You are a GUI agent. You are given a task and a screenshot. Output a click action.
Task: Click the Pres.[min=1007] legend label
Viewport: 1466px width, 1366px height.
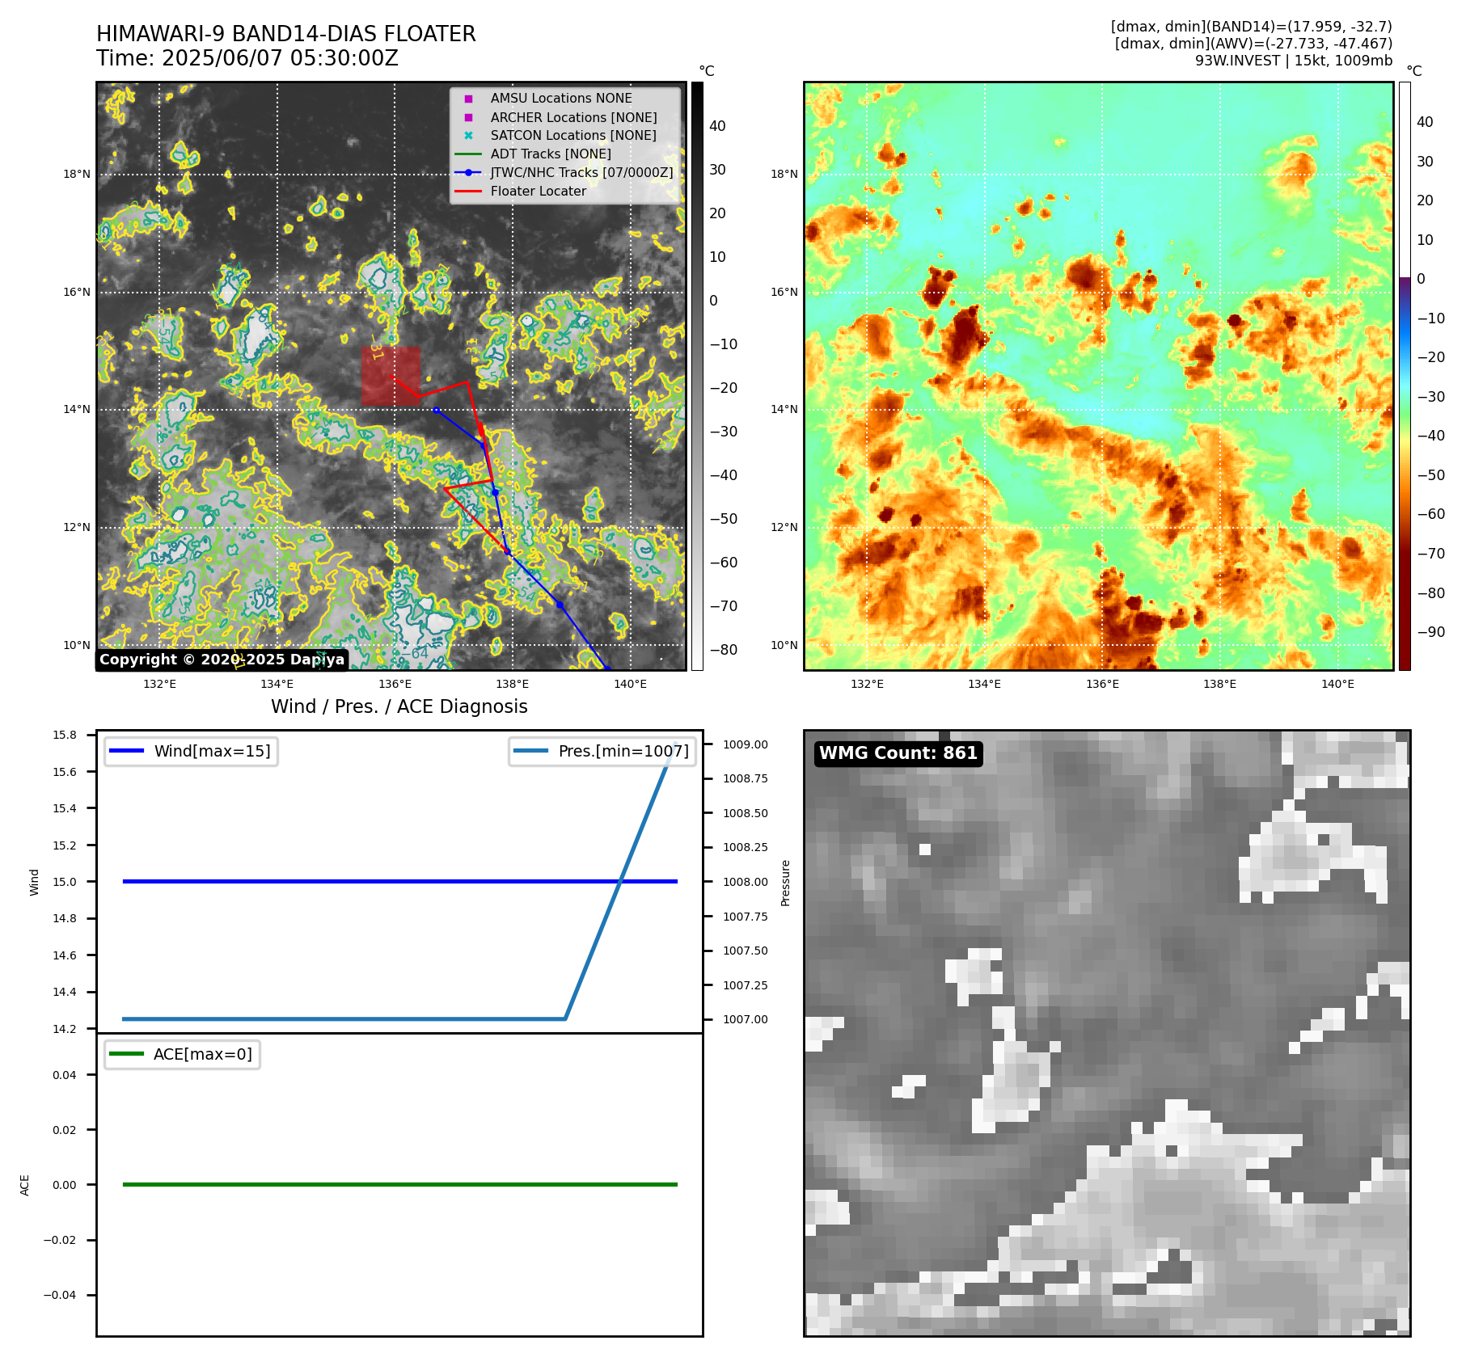click(623, 751)
